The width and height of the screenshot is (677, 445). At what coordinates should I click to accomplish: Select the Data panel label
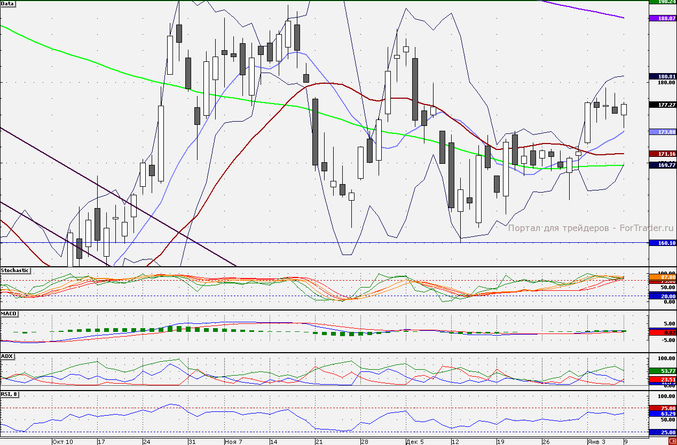pos(7,4)
